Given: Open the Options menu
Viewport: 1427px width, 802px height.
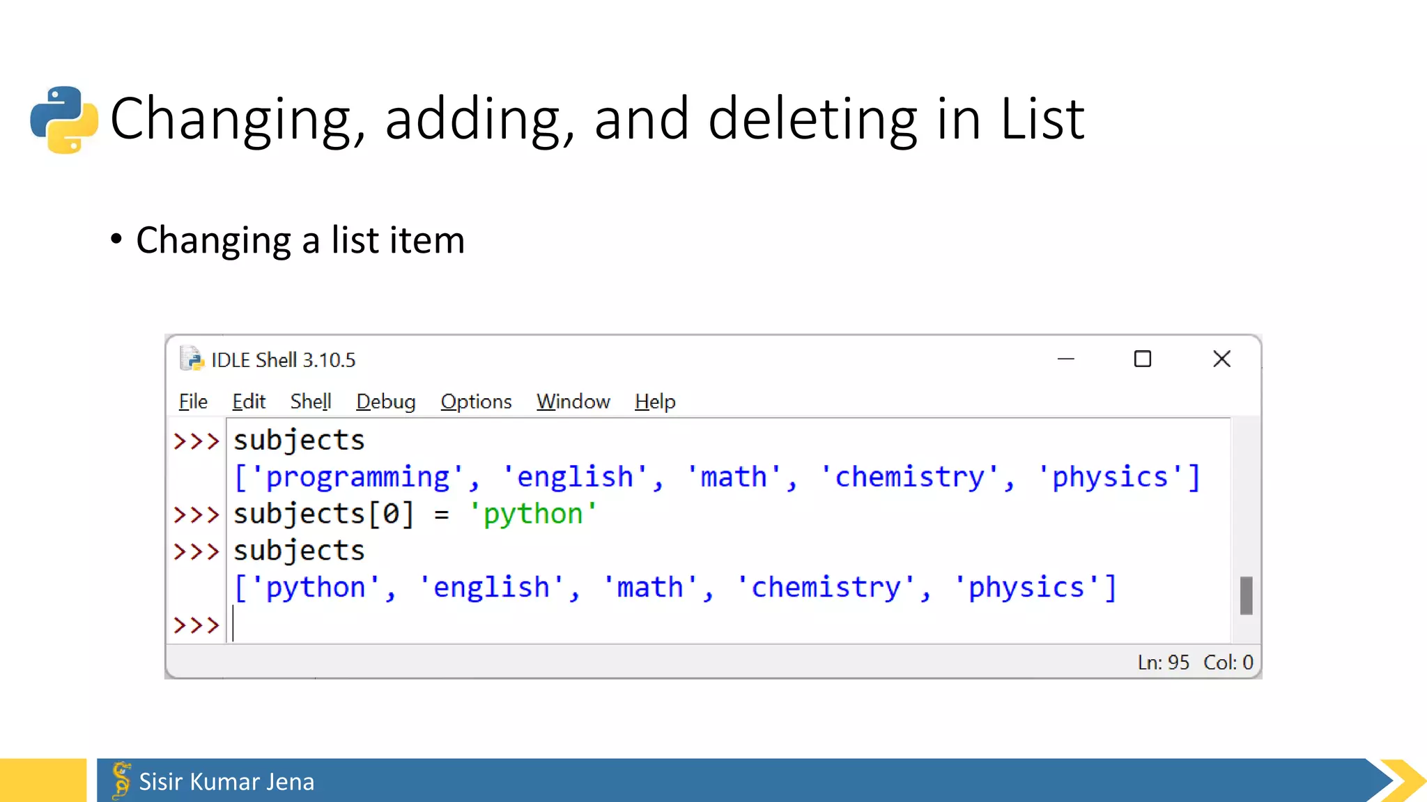Looking at the screenshot, I should 476,402.
